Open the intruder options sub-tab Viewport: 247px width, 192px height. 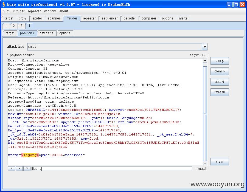point(65,33)
